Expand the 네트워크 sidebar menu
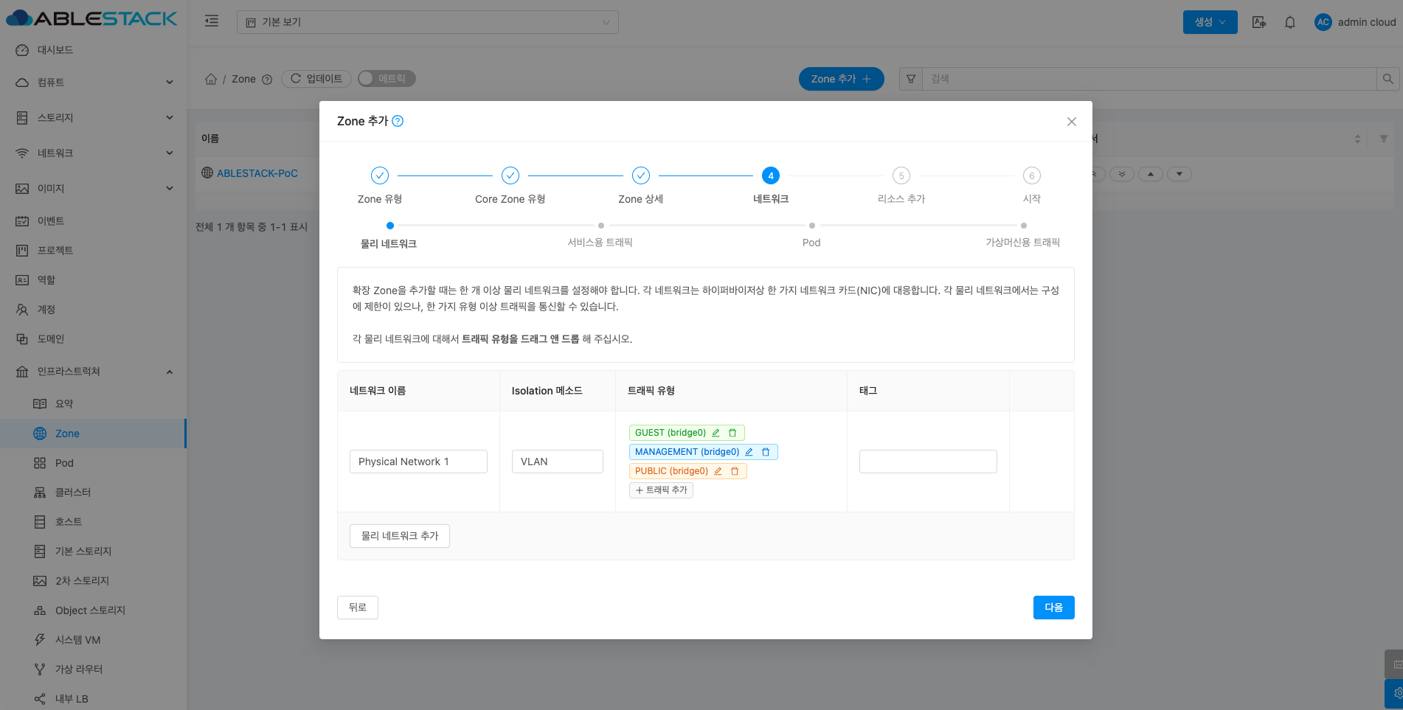This screenshot has height=710, width=1403. (x=93, y=153)
